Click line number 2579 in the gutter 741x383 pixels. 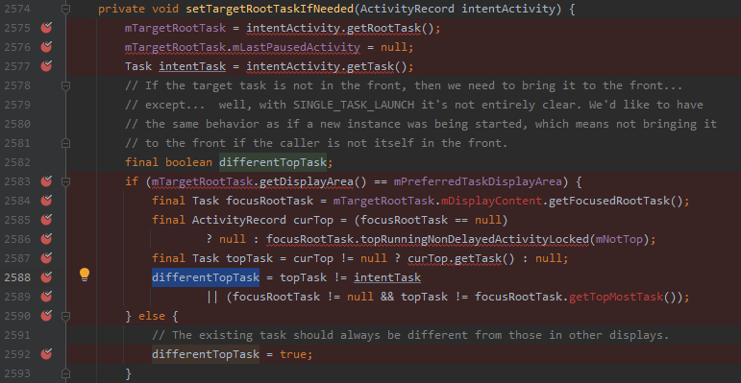pos(17,105)
